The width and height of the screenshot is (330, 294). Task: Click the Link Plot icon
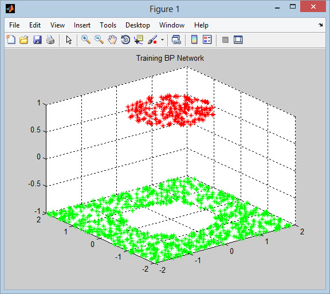pos(176,40)
